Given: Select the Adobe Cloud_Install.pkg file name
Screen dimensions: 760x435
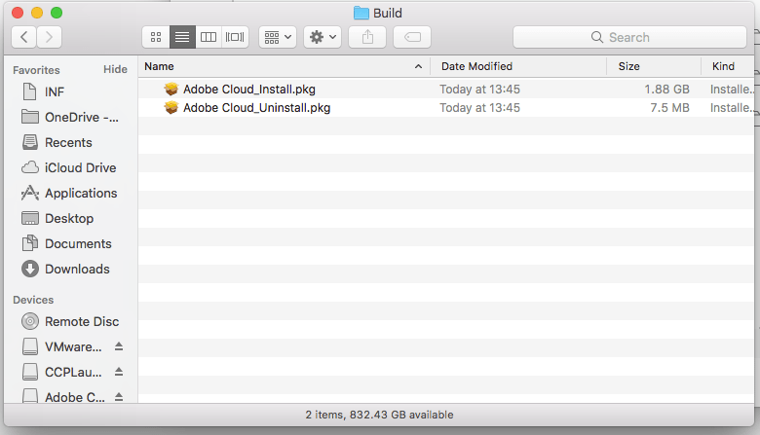Looking at the screenshot, I should point(249,90).
